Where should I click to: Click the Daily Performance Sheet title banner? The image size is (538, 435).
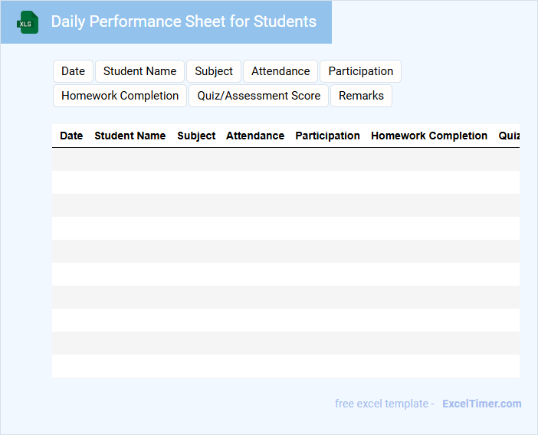(x=183, y=22)
